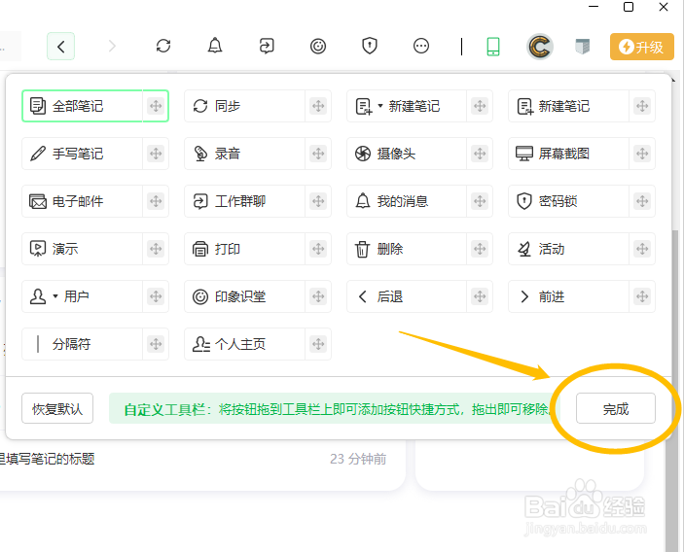The width and height of the screenshot is (684, 552).
Task: Click the move handle beside 前进
Action: click(642, 296)
